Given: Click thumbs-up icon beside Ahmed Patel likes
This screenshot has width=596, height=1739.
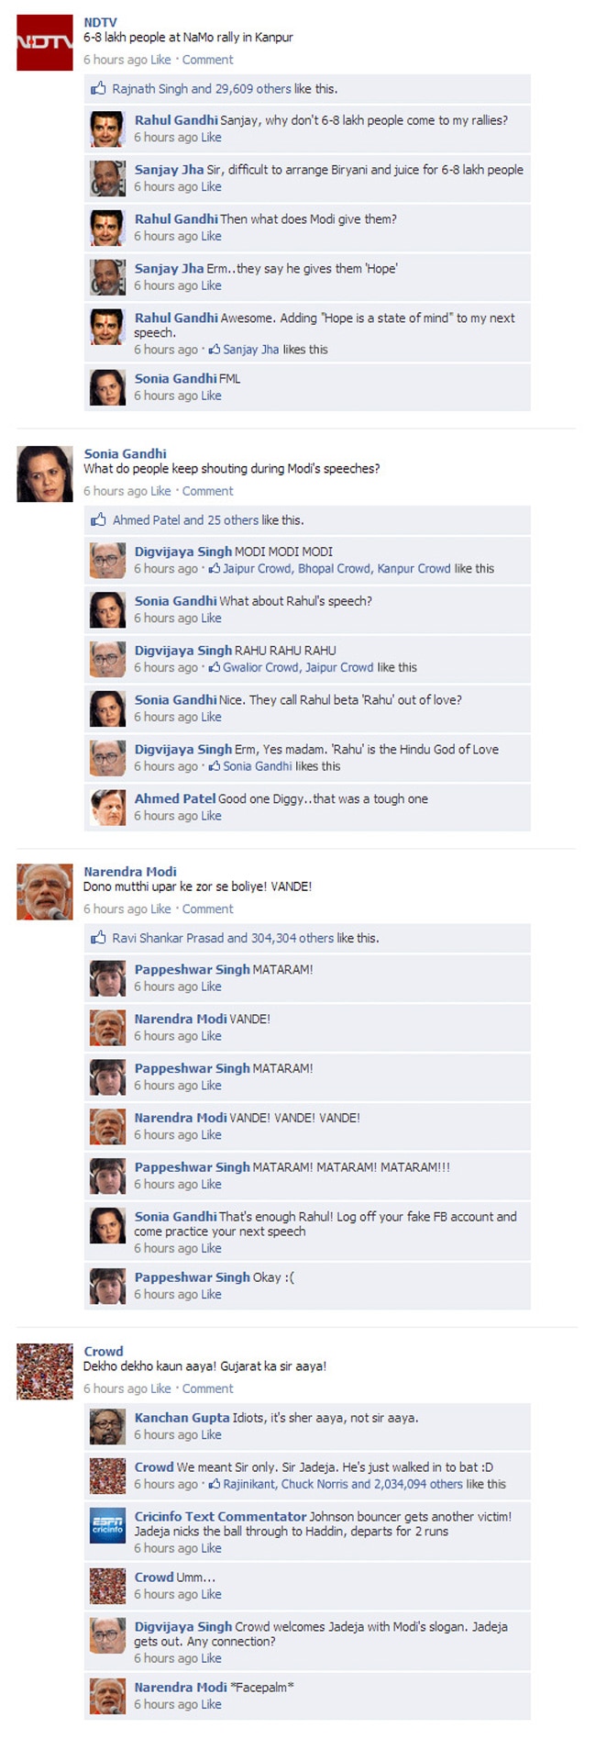Looking at the screenshot, I should pyautogui.click(x=98, y=520).
